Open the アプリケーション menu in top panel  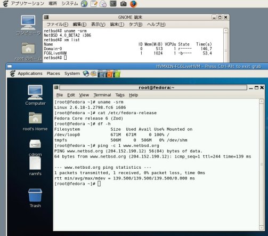pos(27,3)
